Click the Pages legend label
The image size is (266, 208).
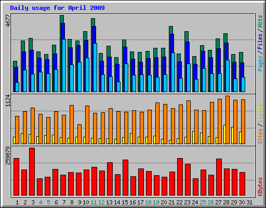point(260,63)
